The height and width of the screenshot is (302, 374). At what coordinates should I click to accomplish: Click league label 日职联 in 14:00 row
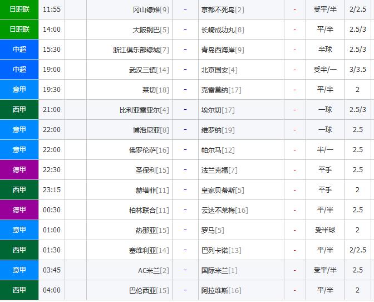click(x=19, y=30)
